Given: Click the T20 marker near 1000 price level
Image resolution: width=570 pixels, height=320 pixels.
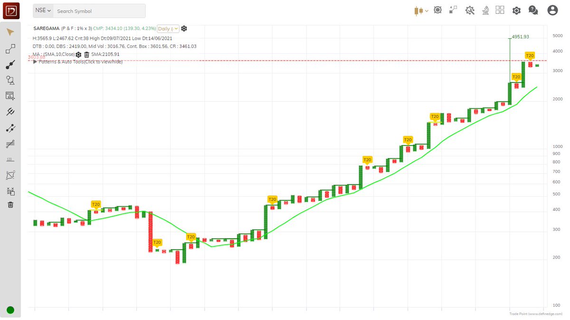Looking at the screenshot, I should point(408,140).
